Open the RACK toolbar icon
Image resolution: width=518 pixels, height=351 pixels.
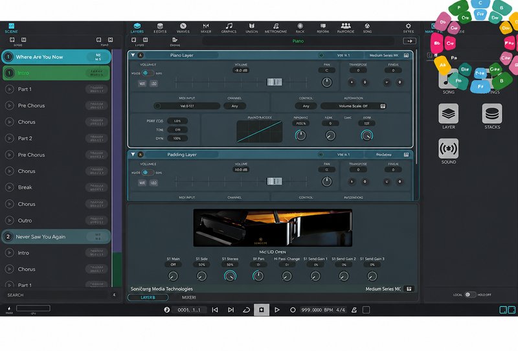point(300,28)
